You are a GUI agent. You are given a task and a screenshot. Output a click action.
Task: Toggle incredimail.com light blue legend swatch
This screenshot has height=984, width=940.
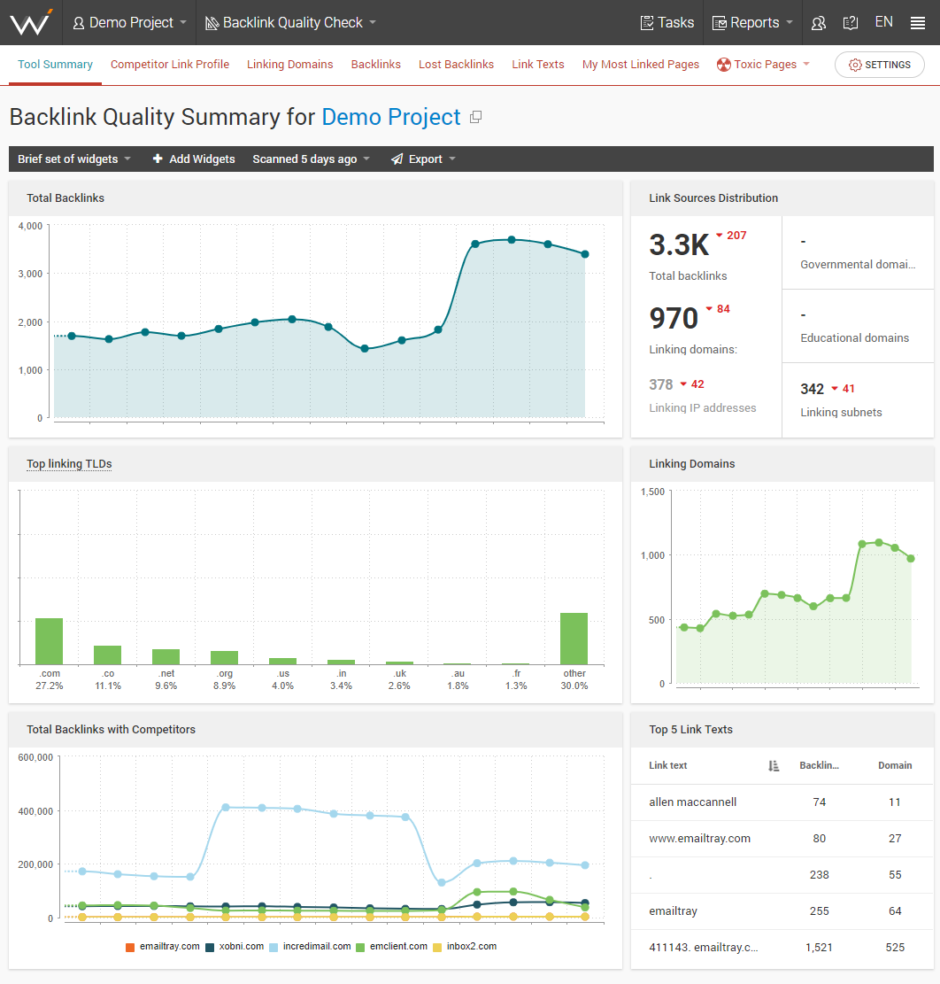274,947
